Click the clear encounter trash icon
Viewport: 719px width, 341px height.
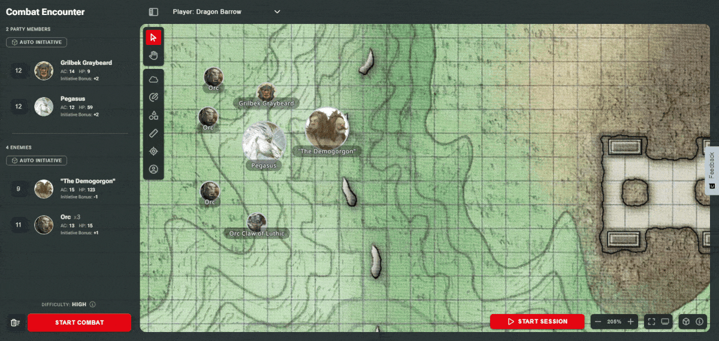16,322
